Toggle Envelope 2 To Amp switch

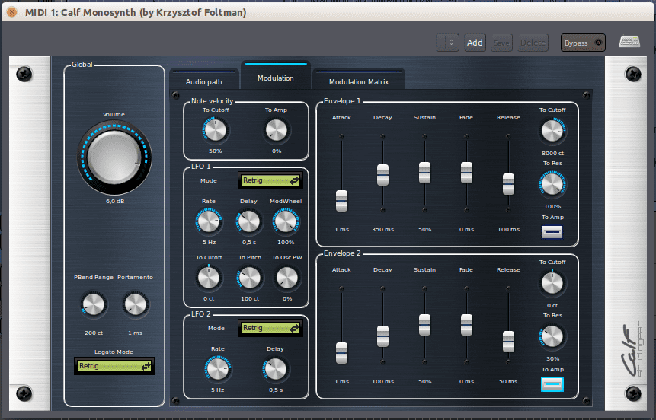552,383
